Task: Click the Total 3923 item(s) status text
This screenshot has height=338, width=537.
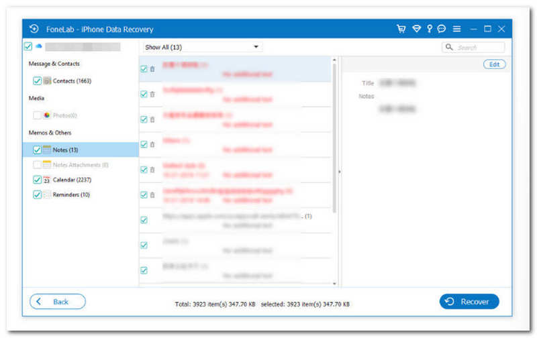Action: (215, 304)
